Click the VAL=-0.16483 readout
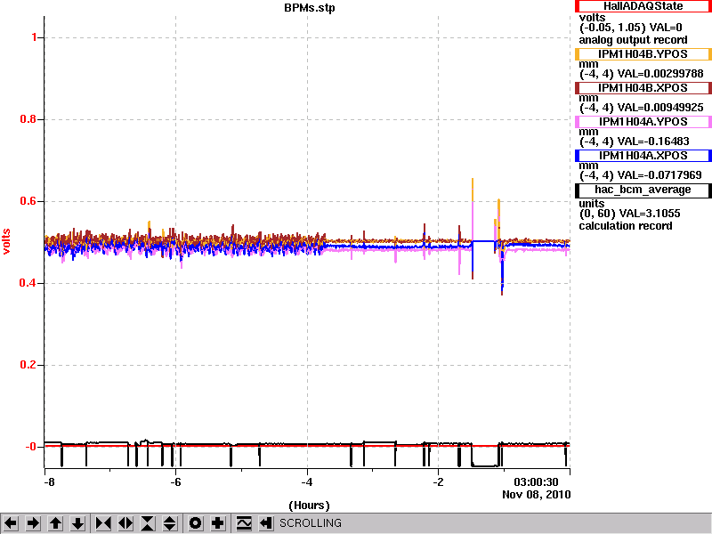712x534 pixels. 653,142
